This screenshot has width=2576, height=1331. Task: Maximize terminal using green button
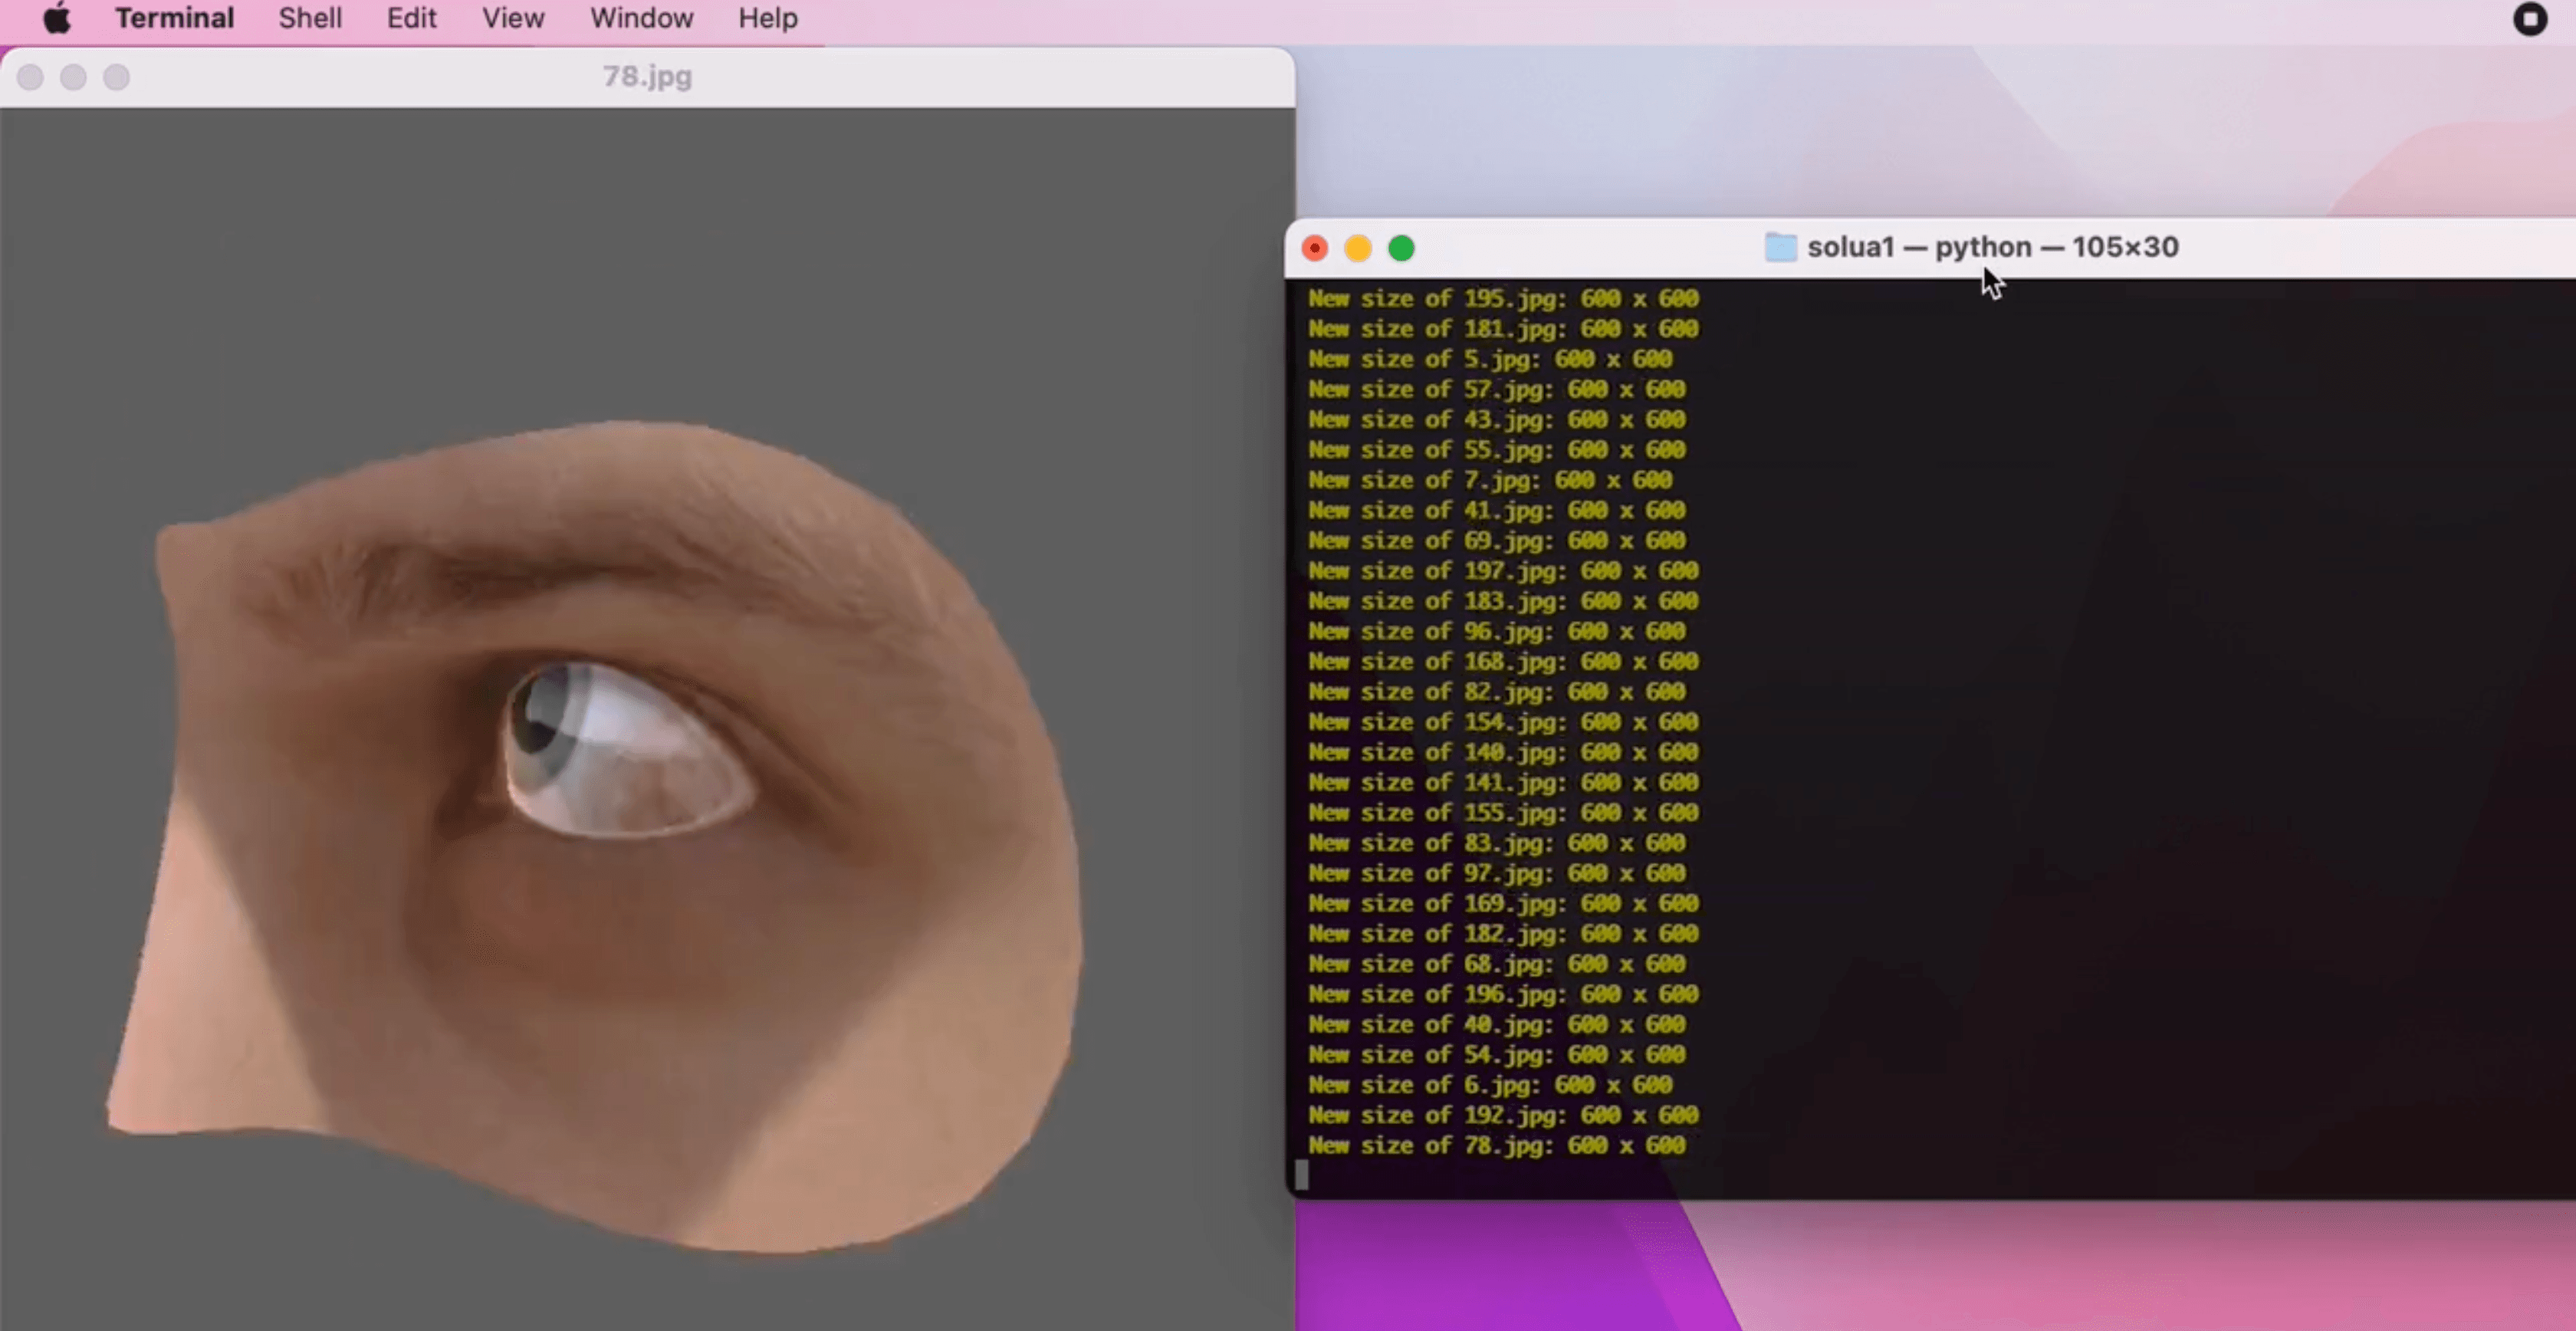pos(1401,248)
